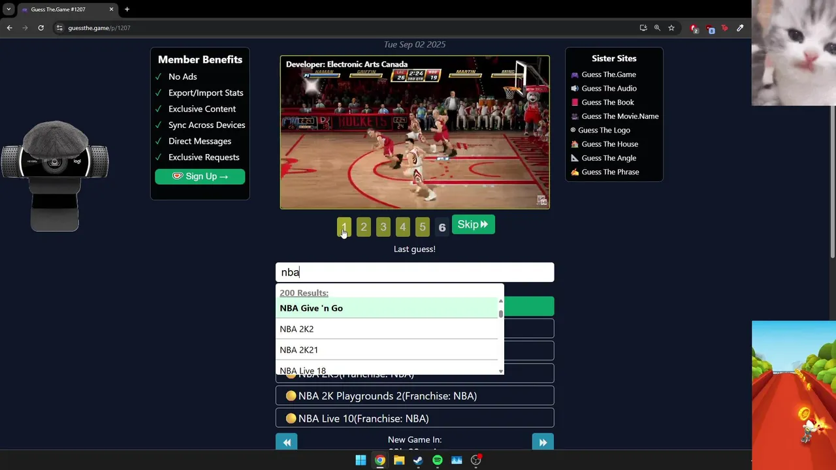Open Steam from the taskbar
Viewport: 836px width, 470px height.
418,460
